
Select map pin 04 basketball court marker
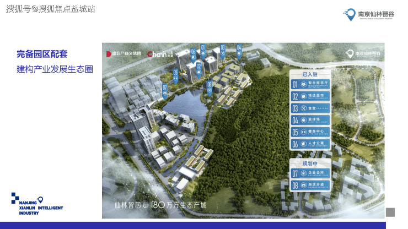(x=239, y=51)
